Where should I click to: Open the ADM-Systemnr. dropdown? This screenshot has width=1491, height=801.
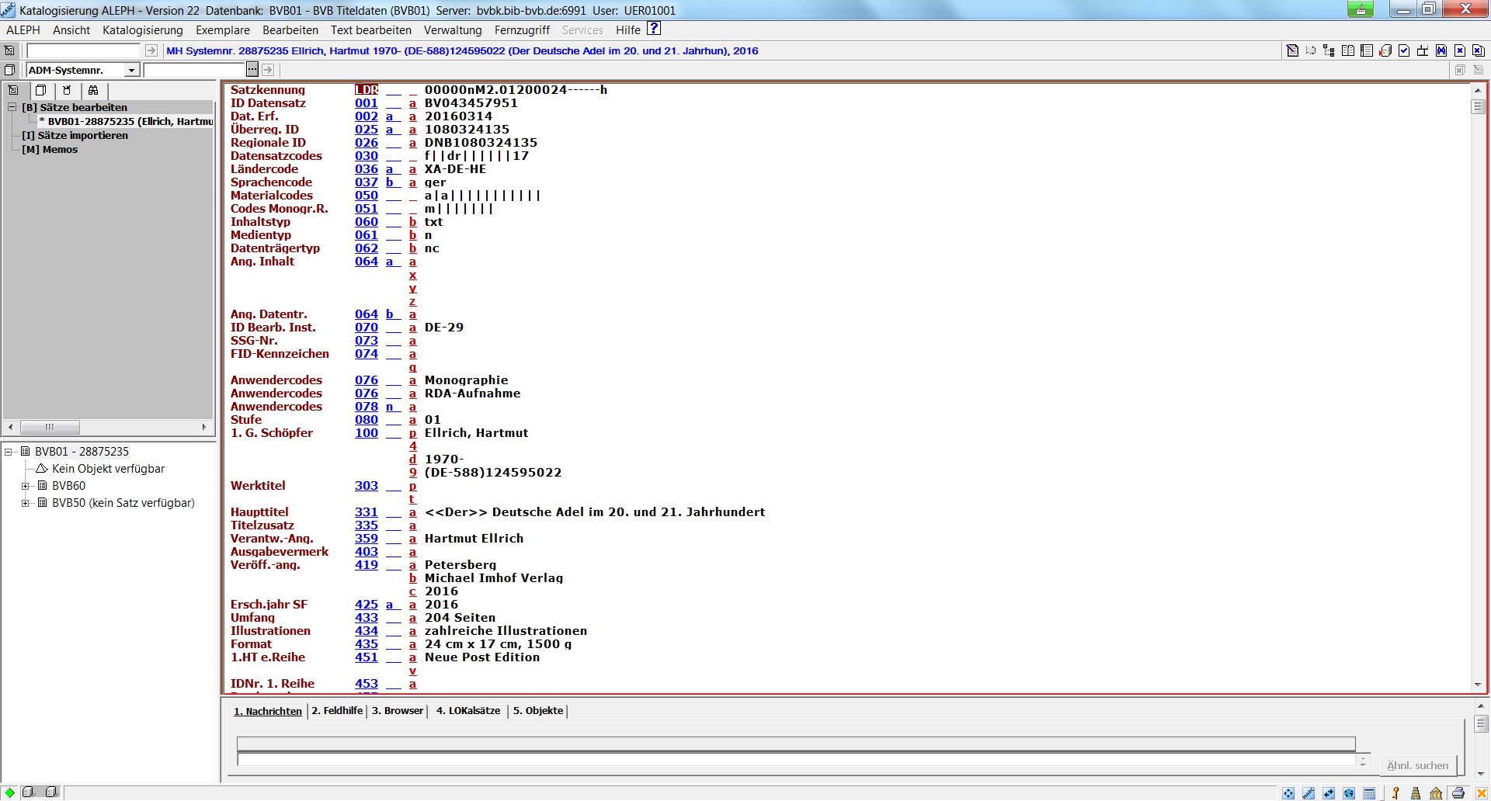pos(131,71)
